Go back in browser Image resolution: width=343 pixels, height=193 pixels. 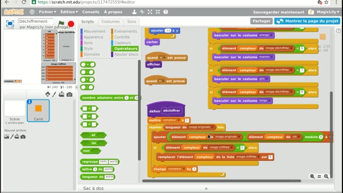(7, 2)
